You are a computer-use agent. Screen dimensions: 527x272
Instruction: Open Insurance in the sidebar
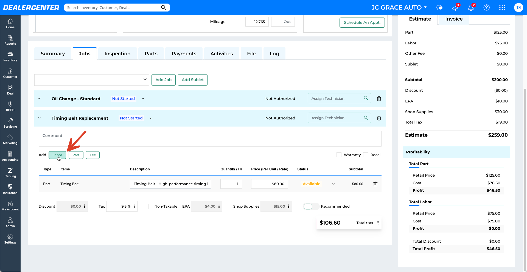10,189
